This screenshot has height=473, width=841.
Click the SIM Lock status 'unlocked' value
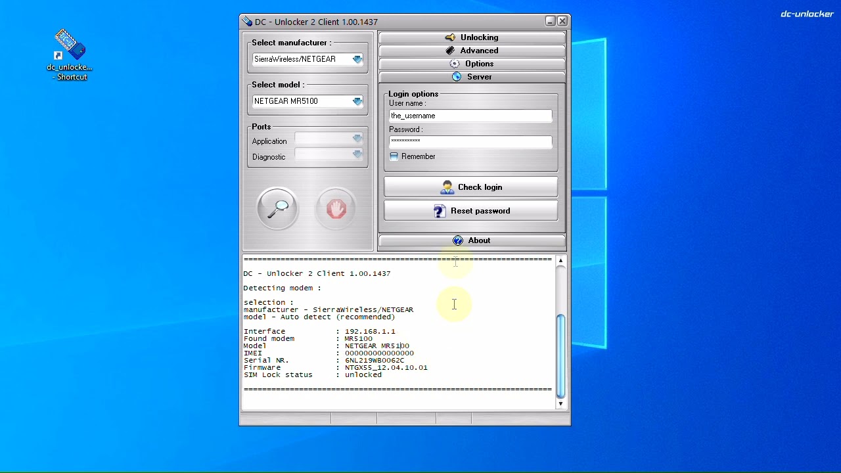[x=363, y=374]
